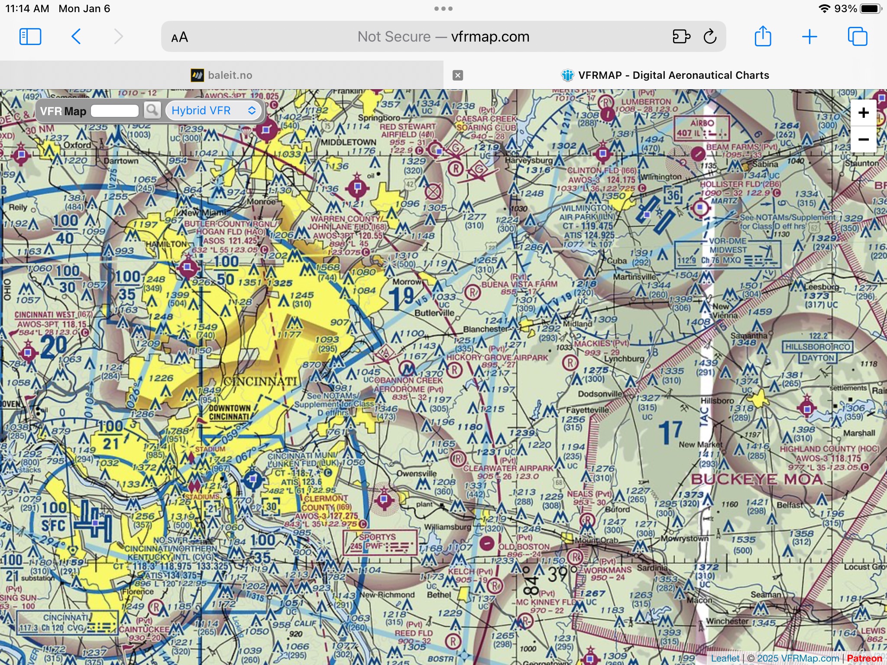This screenshot has height=665, width=887.
Task: Click the Cincinnati Muni Lunken Field airport symbol
Action: [x=253, y=479]
